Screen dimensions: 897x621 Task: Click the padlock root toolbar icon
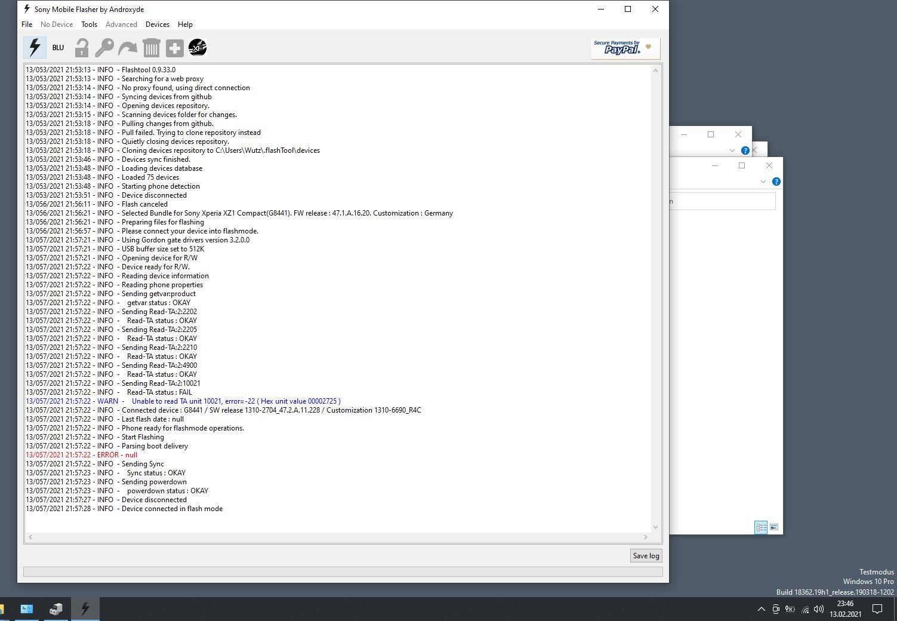click(x=81, y=47)
